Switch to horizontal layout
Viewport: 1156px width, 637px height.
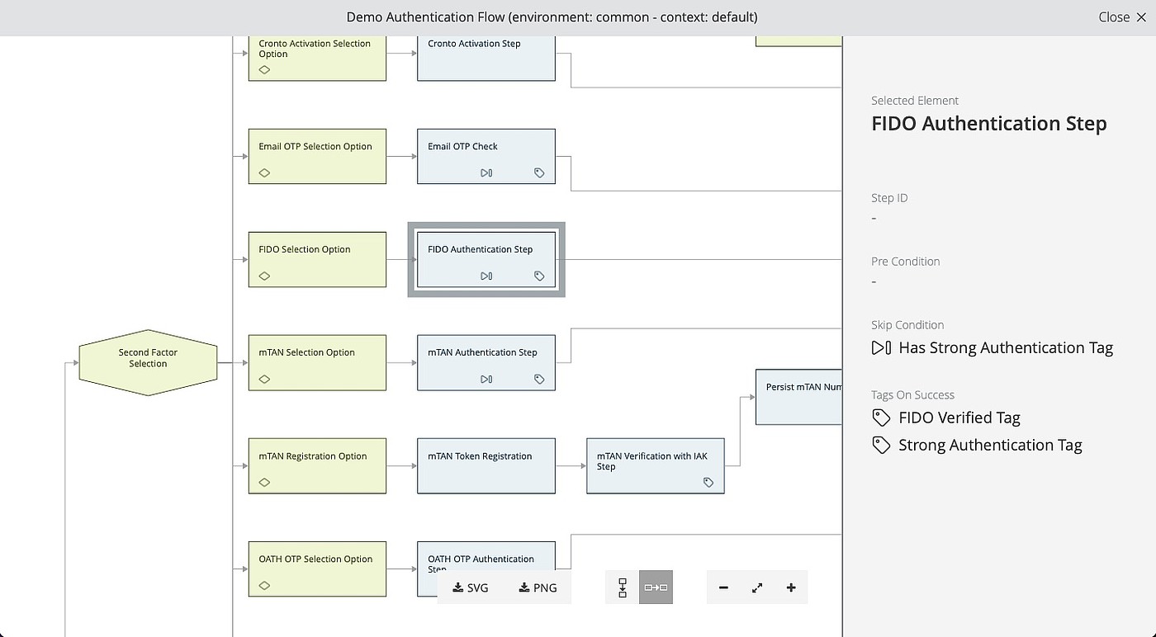656,587
